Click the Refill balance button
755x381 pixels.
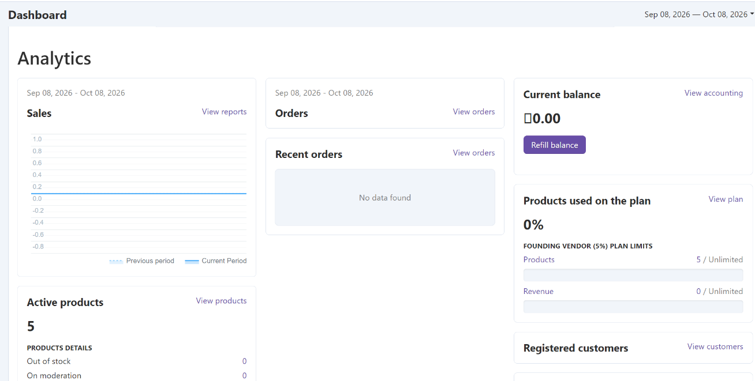pyautogui.click(x=554, y=145)
